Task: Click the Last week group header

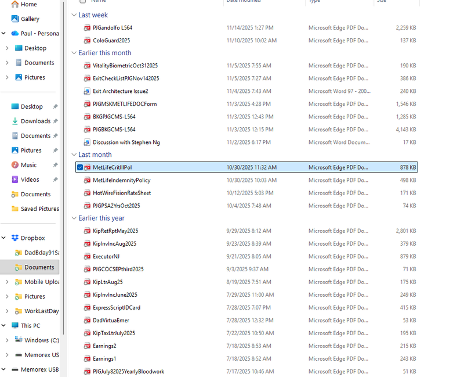Action: pyautogui.click(x=93, y=15)
